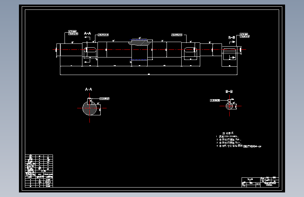This screenshot has width=304, height=197.
Task: Click the 'GB/T' standard reference text
Action: 252,147
